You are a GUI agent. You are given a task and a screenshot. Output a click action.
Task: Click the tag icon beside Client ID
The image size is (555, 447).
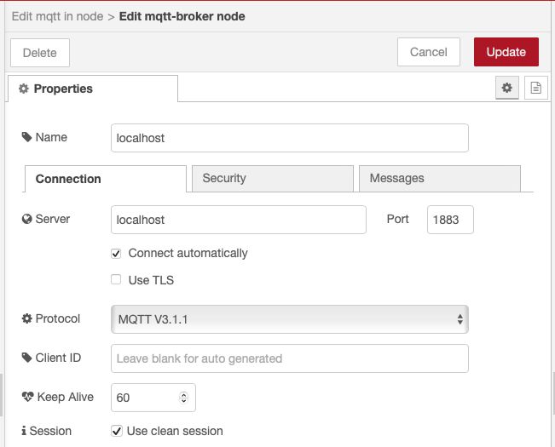tap(27, 358)
